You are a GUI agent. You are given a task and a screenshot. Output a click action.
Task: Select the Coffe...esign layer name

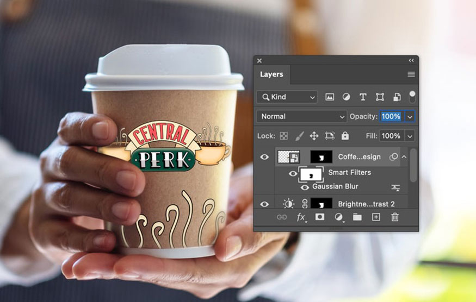pos(359,157)
